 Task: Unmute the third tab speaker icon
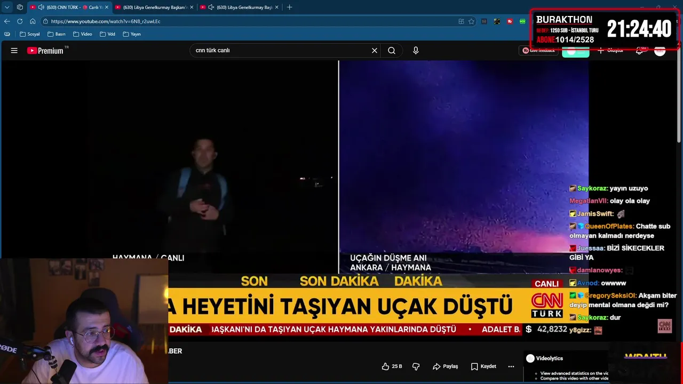pyautogui.click(x=211, y=7)
